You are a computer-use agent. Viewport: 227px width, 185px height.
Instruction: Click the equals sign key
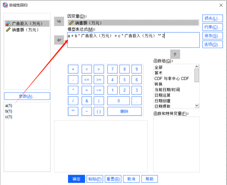coord(86,90)
